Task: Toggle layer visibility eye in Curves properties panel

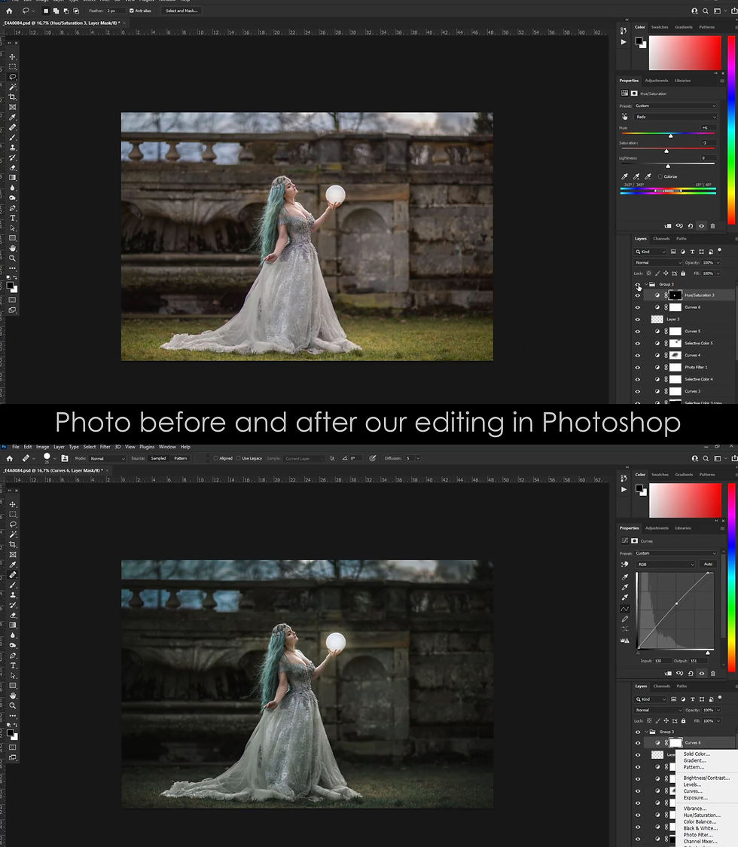Action: click(702, 673)
